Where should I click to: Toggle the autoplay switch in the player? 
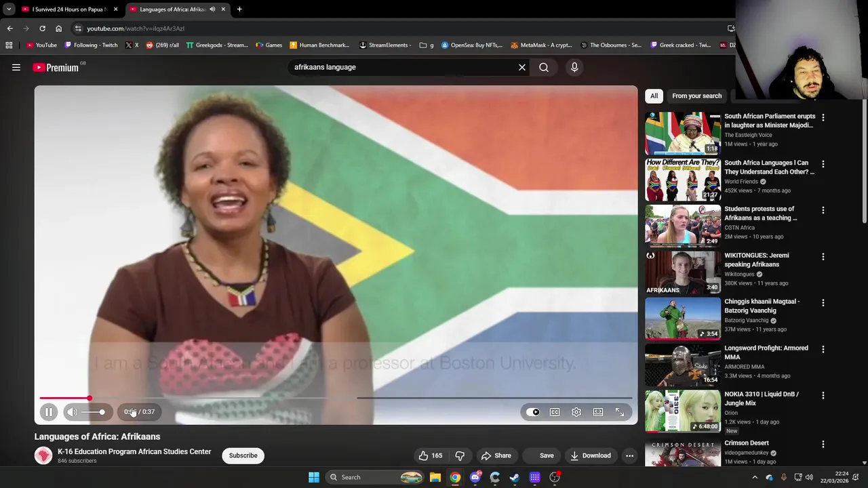click(533, 411)
